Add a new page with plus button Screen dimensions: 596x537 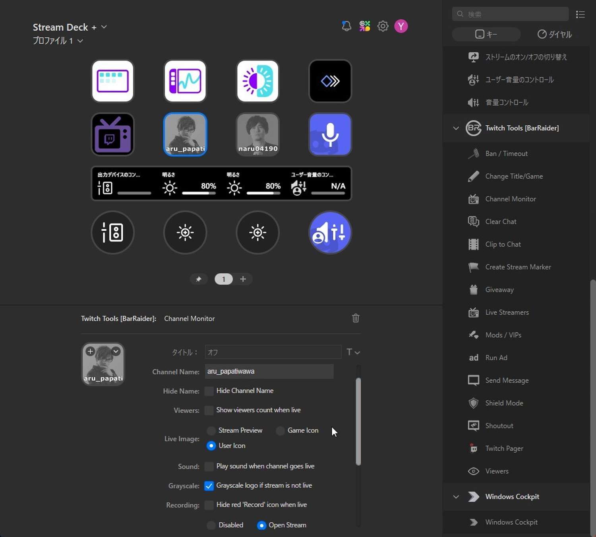pos(243,279)
